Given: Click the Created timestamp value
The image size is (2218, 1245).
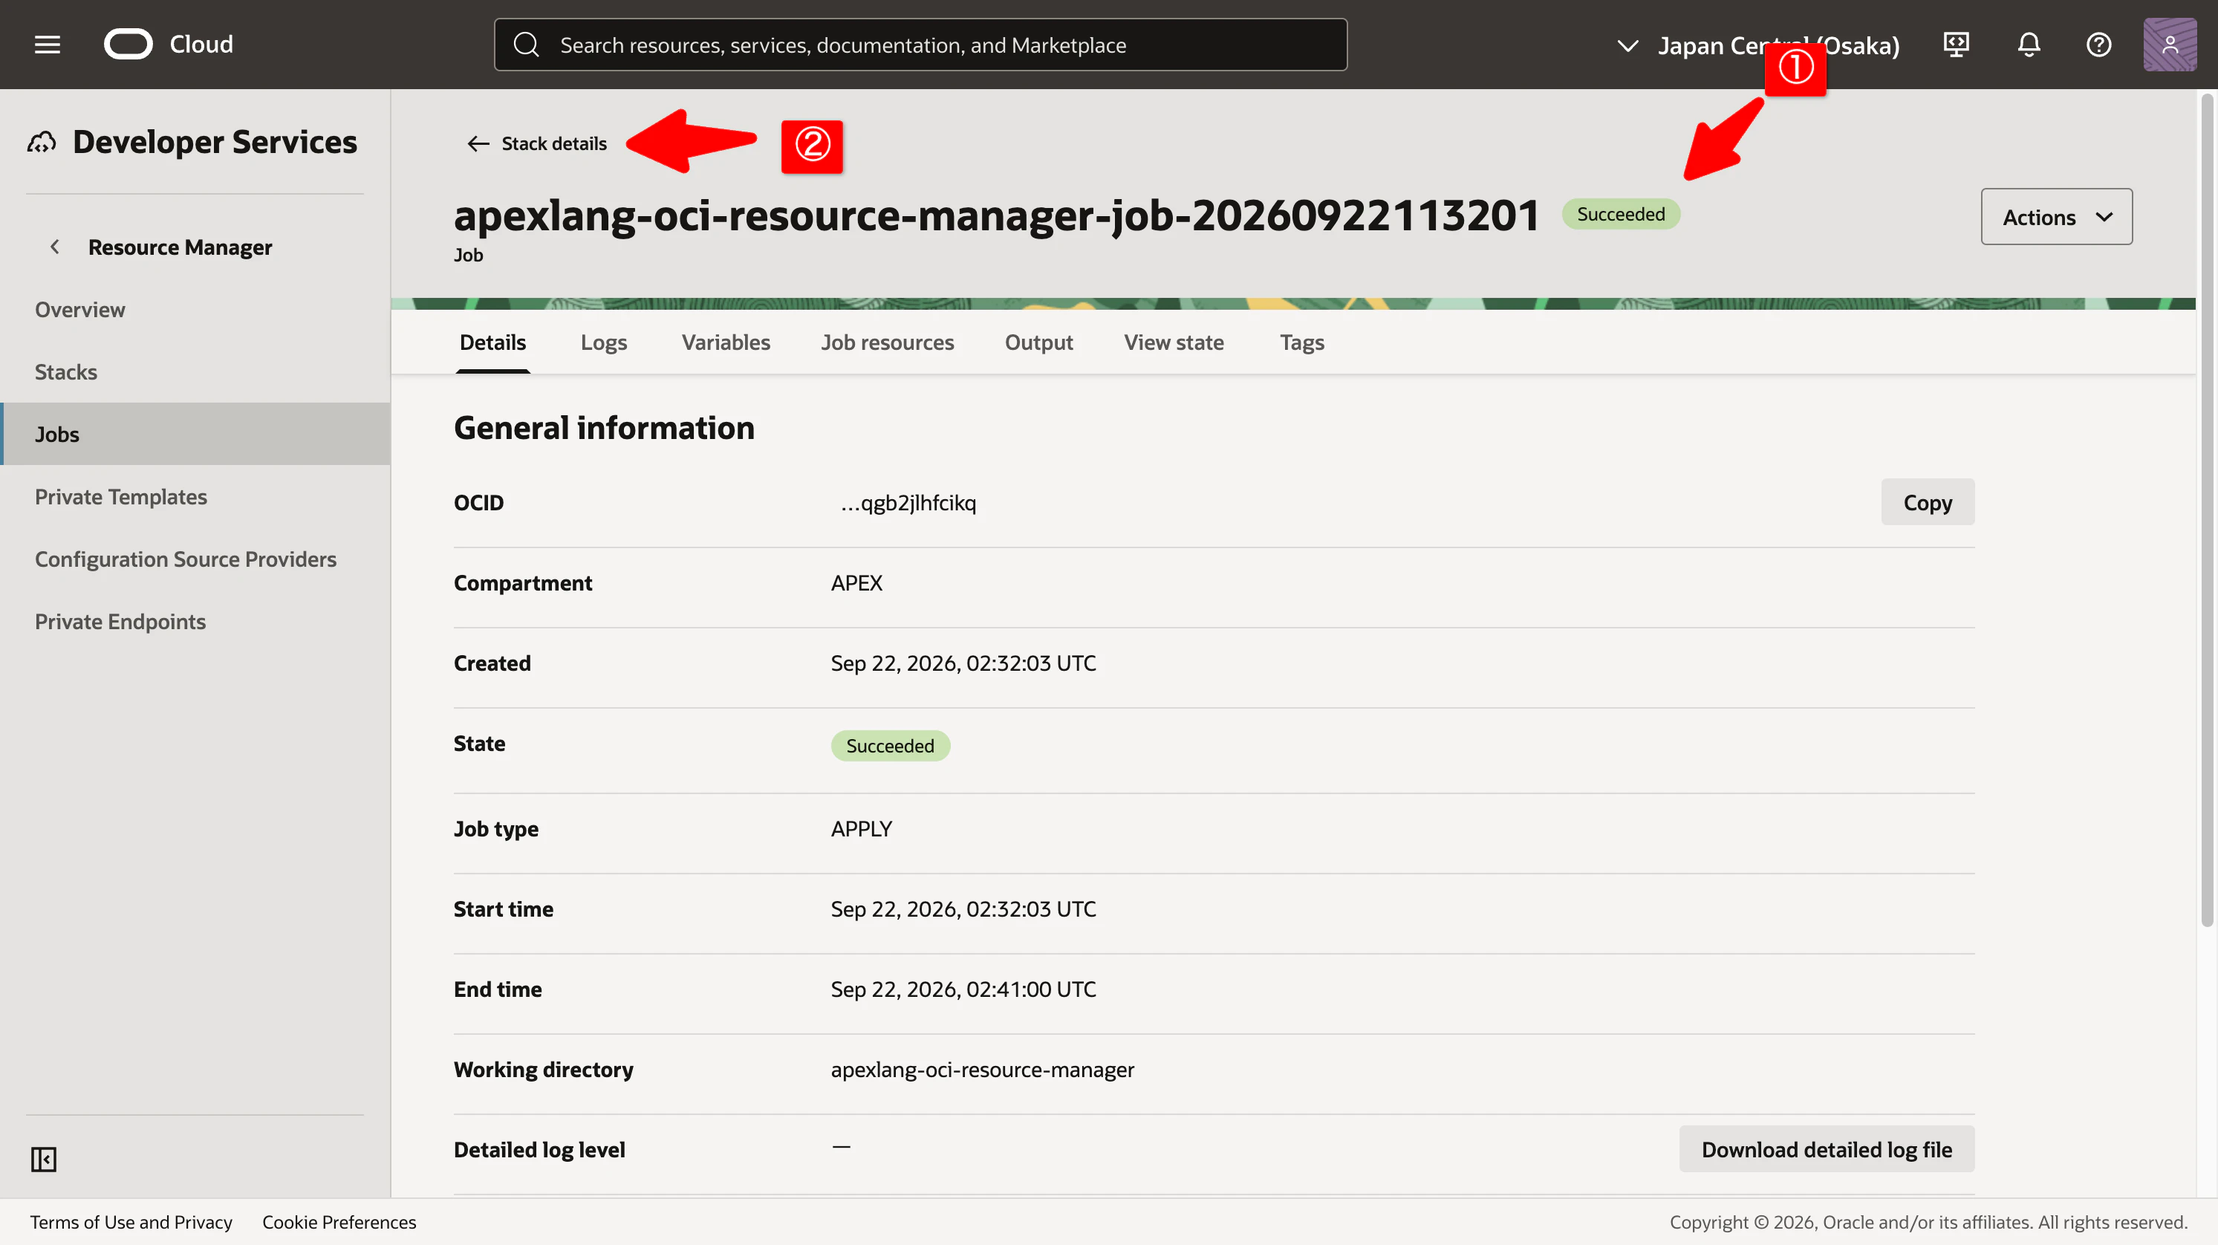Looking at the screenshot, I should [x=963, y=663].
